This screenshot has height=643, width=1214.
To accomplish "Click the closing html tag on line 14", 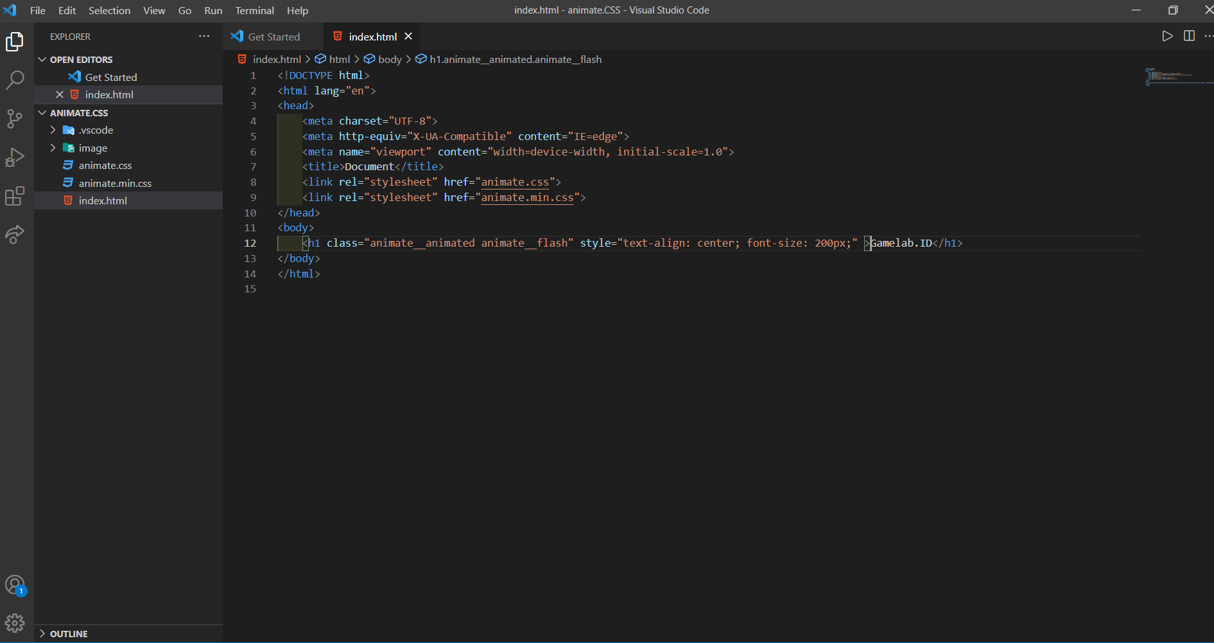I will [x=299, y=274].
